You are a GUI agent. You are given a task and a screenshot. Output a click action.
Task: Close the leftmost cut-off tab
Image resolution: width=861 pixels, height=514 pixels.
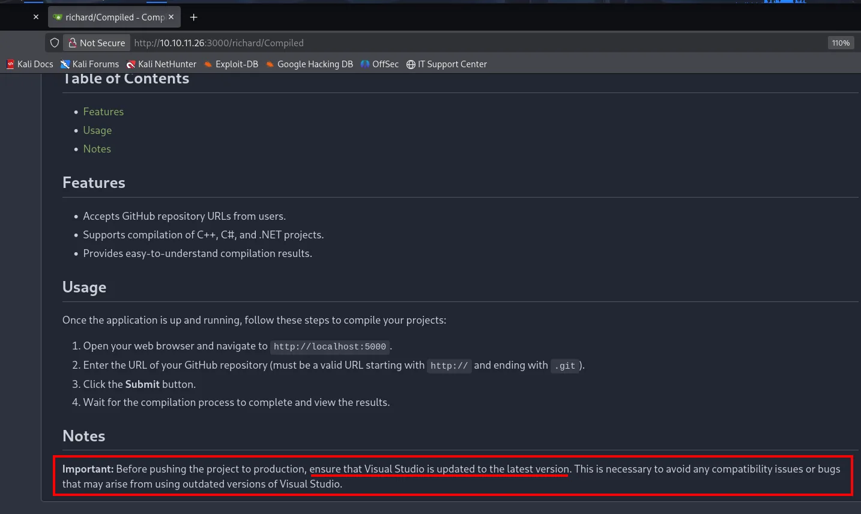tap(36, 17)
